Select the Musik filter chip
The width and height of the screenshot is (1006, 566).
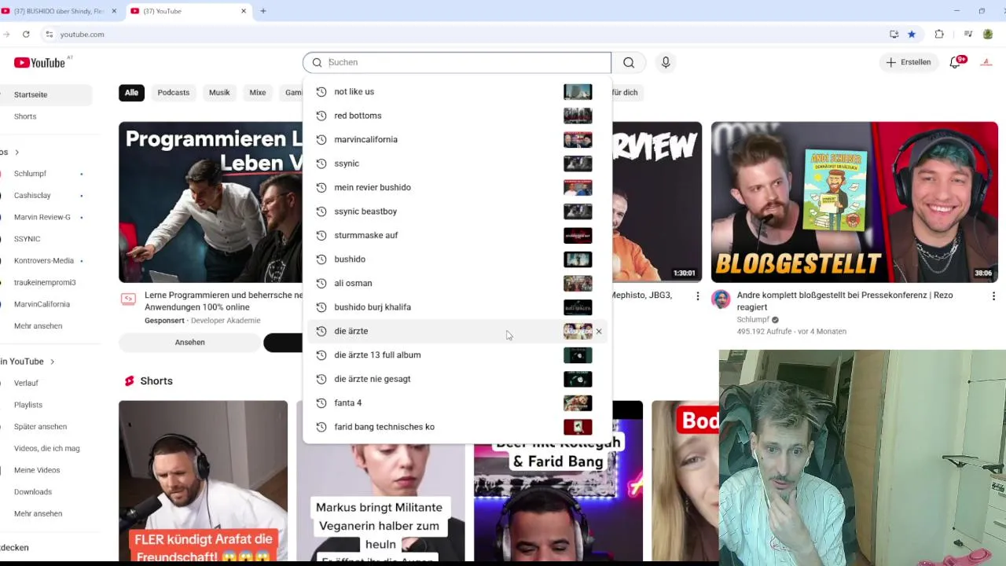pyautogui.click(x=219, y=93)
